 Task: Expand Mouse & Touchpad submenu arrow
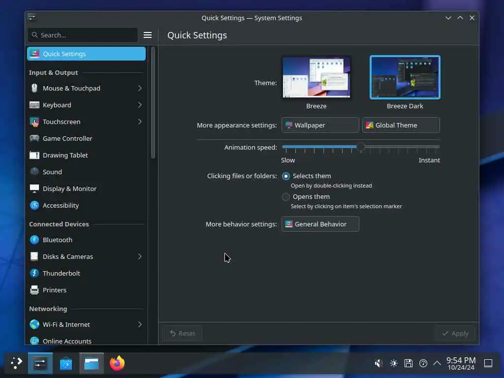(140, 88)
